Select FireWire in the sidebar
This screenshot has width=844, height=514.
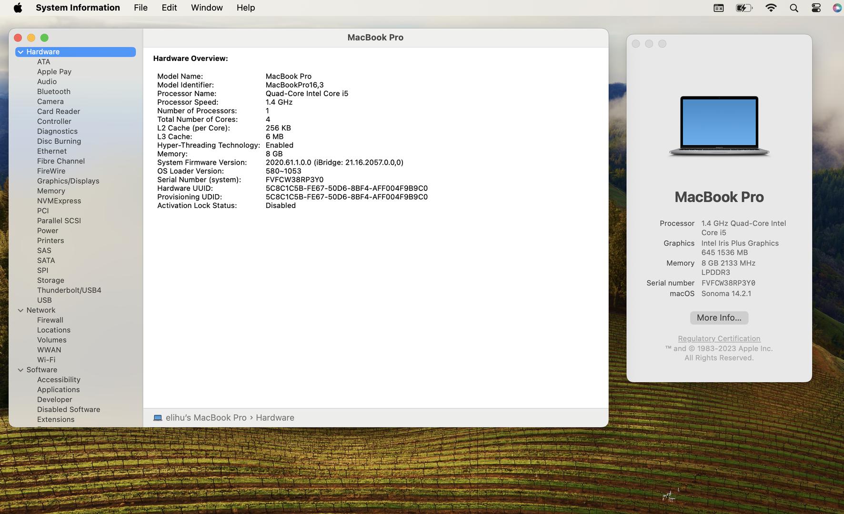click(51, 171)
